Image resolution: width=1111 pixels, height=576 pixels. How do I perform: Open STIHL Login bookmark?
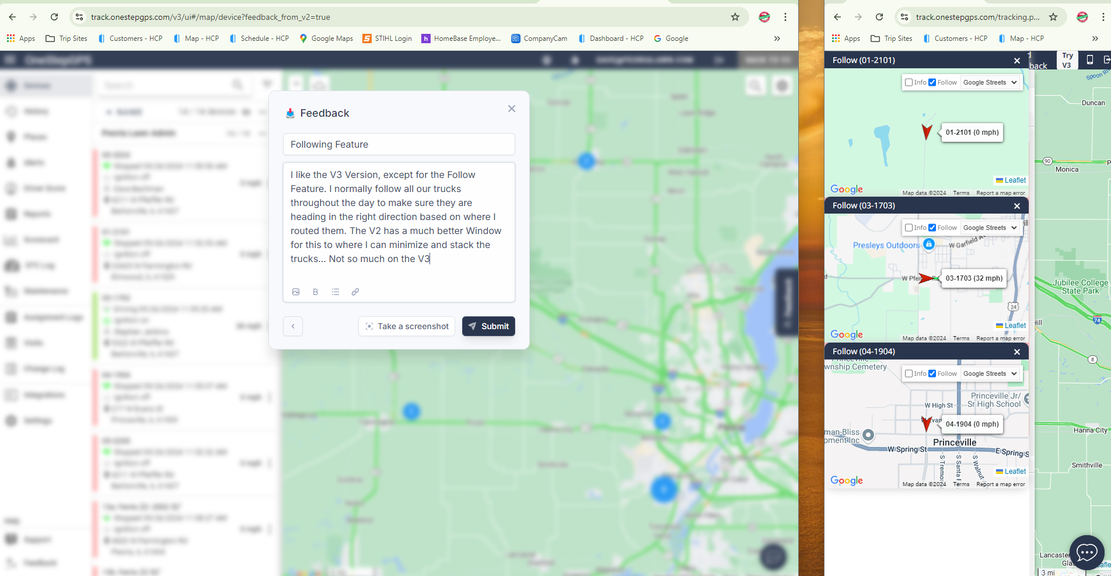point(387,39)
